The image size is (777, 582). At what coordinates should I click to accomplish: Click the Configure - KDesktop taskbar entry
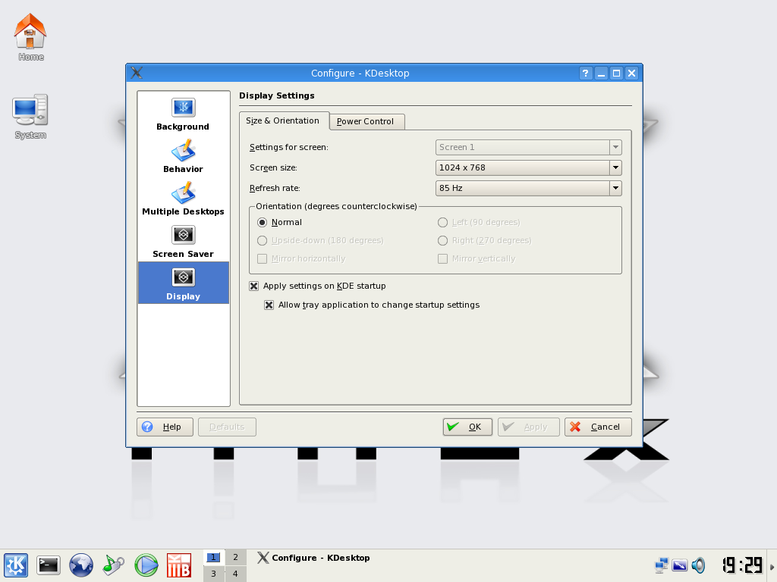click(x=313, y=558)
